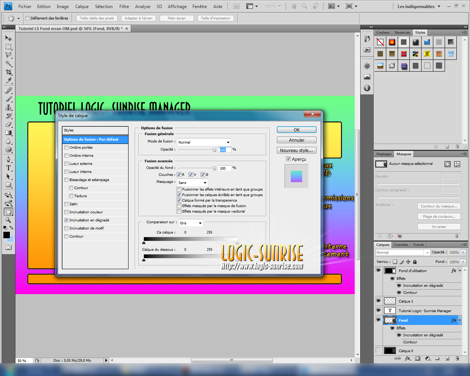
Task: Click the fx layer style icon at panel bottom
Action: point(408,358)
